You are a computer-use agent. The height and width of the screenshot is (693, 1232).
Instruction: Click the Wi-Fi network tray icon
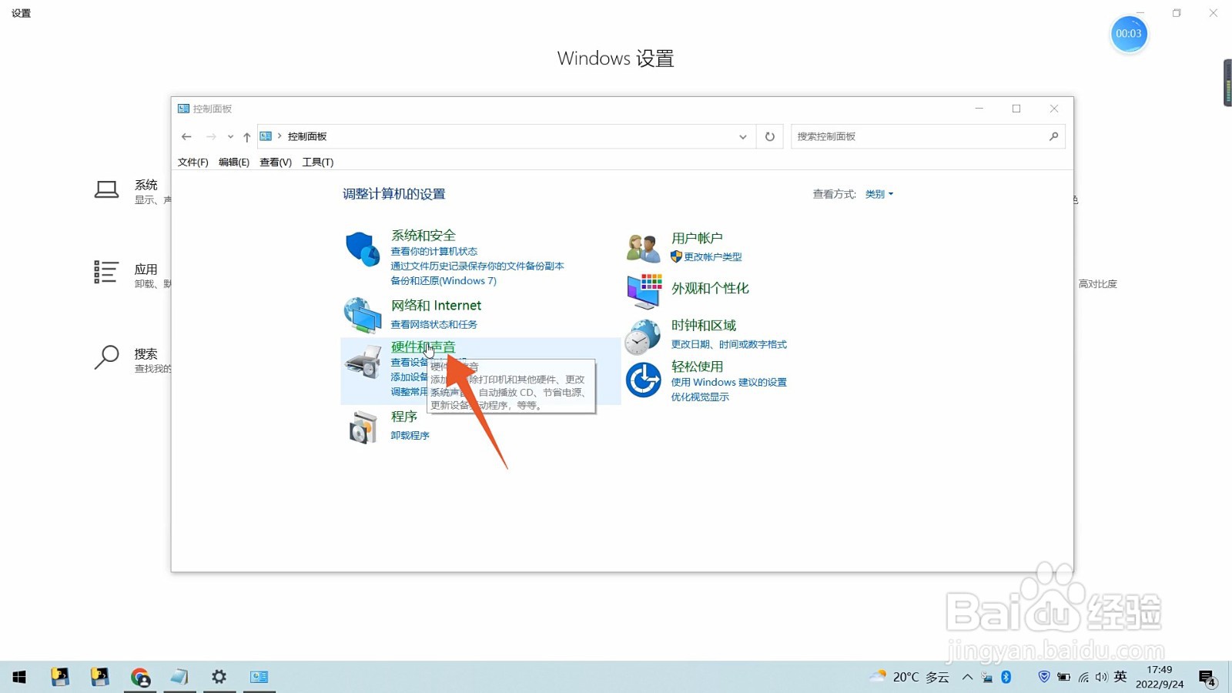click(1083, 677)
